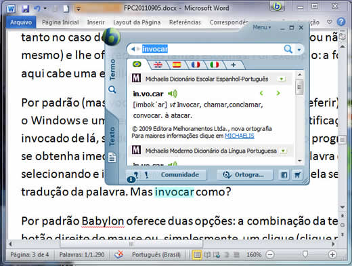Switch to the Termo side tab
352x266 pixels.
[x=112, y=76]
